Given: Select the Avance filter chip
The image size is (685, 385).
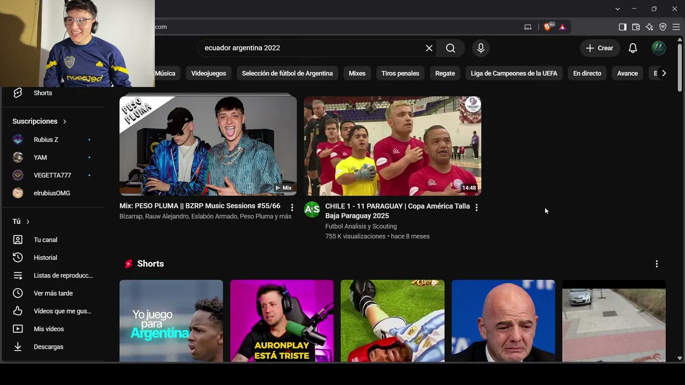Looking at the screenshot, I should pyautogui.click(x=627, y=73).
